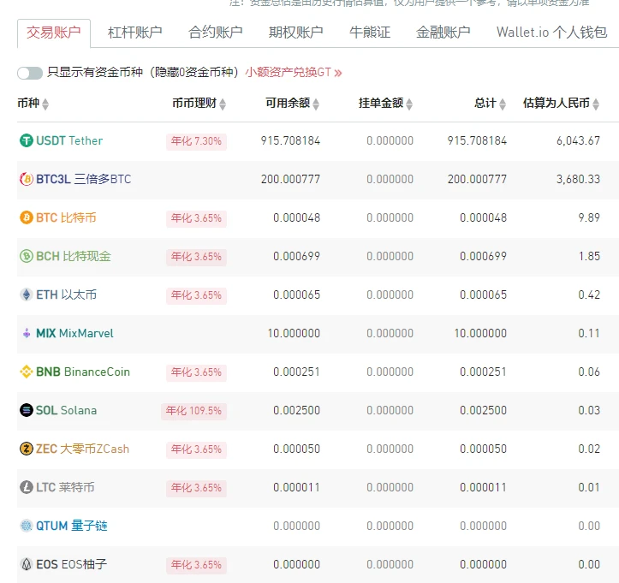Image resolution: width=619 pixels, height=583 pixels.
Task: Open the 合约账户 tab
Action: 216,33
